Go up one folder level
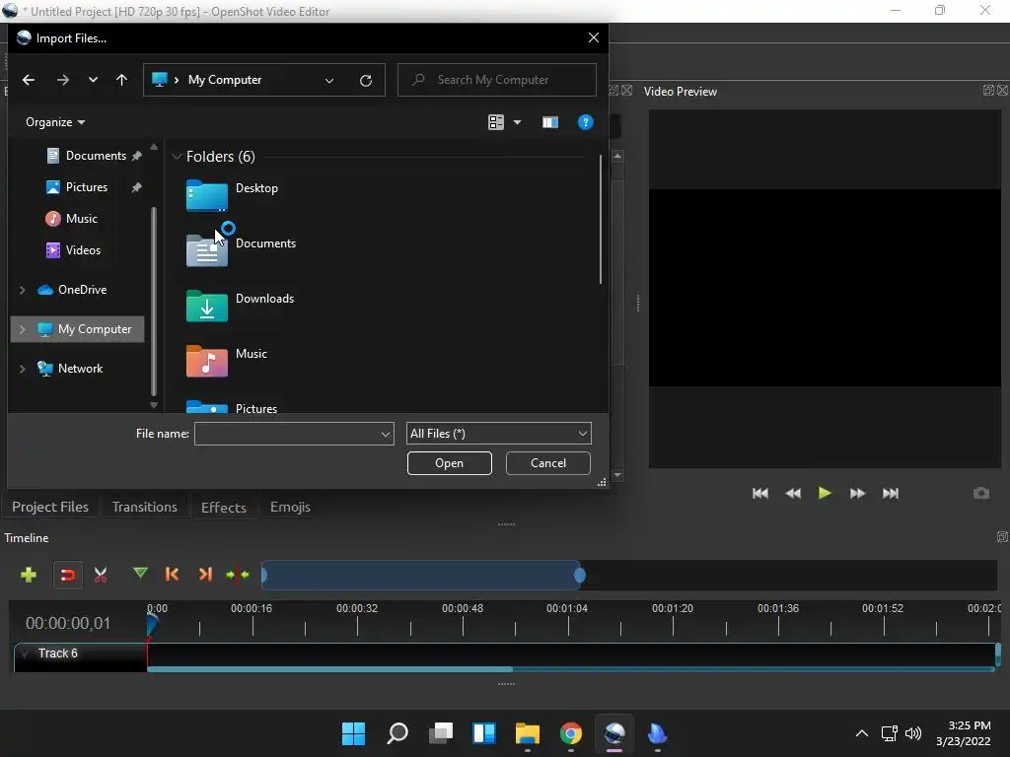The image size is (1010, 757). pos(121,80)
